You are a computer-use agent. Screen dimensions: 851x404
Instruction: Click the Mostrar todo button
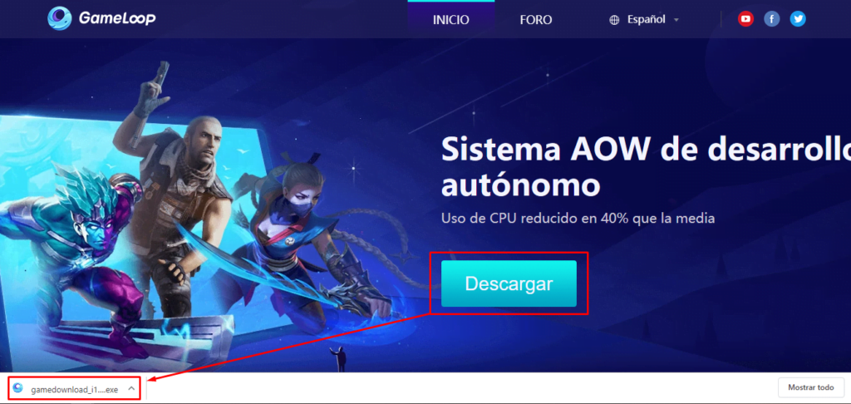point(811,387)
